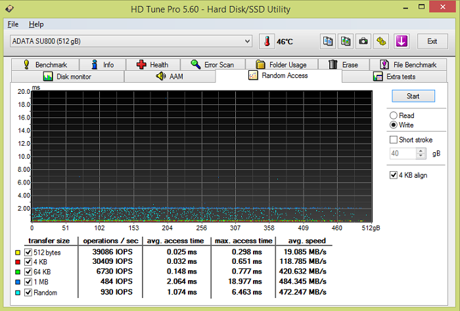This screenshot has height=311, width=460.
Task: Click the "484.345 MB/s" speed value
Action: tap(302, 281)
